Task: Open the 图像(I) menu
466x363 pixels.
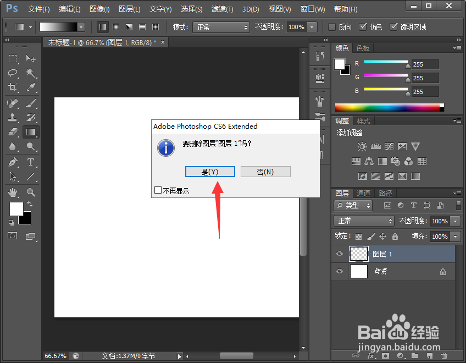Action: 99,9
